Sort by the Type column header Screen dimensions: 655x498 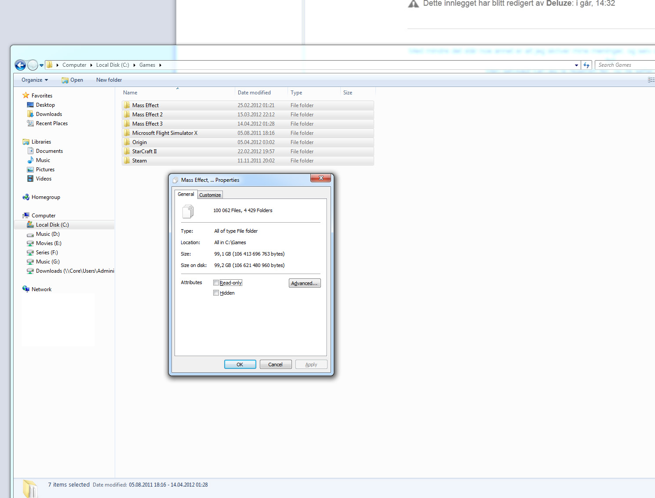pyautogui.click(x=314, y=93)
